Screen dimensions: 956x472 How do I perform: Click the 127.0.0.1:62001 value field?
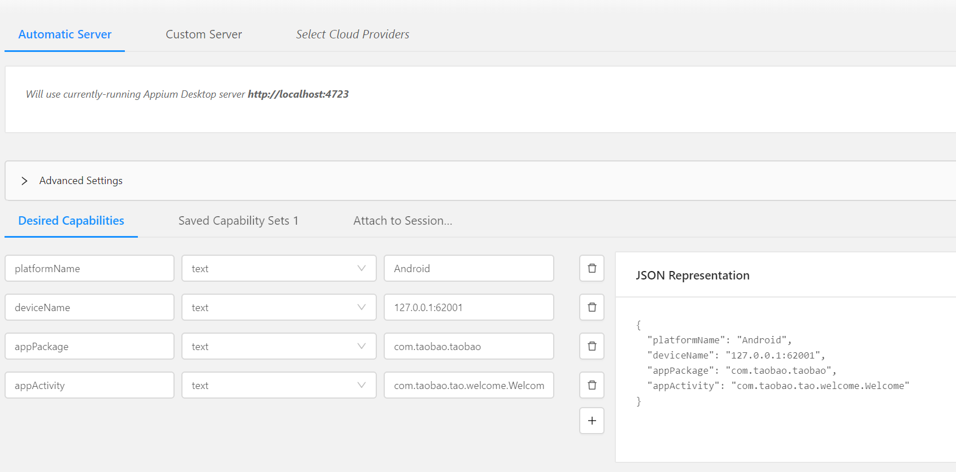click(x=469, y=307)
